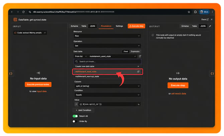Screen dimensions: 224x136
Task: Go back with the browser back arrow
Action: (x=12, y=12)
